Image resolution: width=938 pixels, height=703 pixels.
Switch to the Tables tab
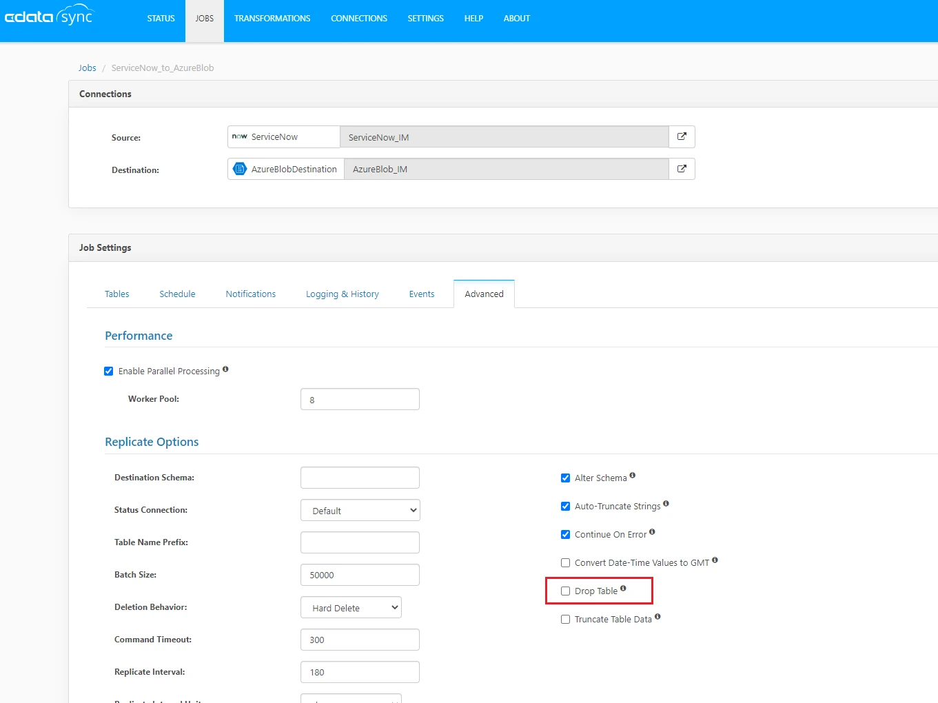tap(117, 294)
